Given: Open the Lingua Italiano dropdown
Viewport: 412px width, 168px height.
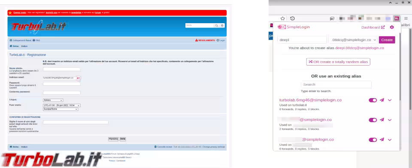Looking at the screenshot, I should coord(53,100).
